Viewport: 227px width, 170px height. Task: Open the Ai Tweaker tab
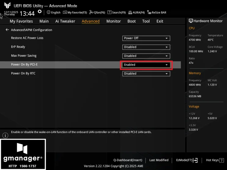[x=65, y=21]
